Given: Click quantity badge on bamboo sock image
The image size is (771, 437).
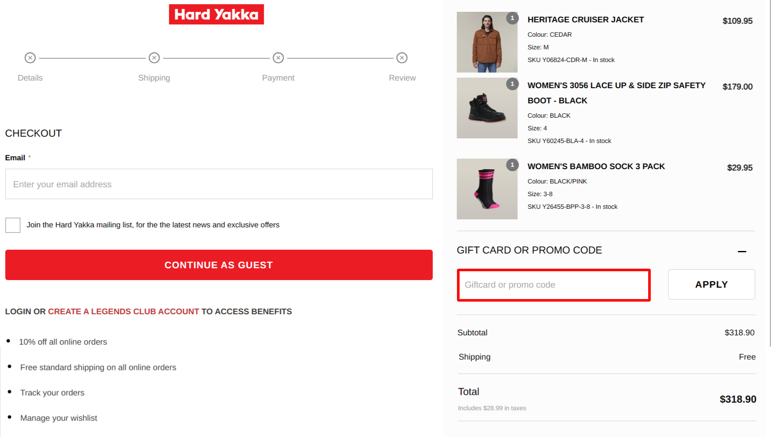Looking at the screenshot, I should pyautogui.click(x=512, y=165).
